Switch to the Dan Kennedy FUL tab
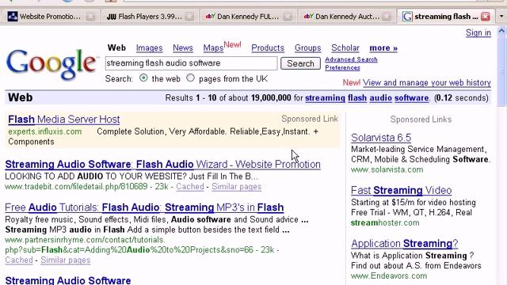 (x=248, y=17)
